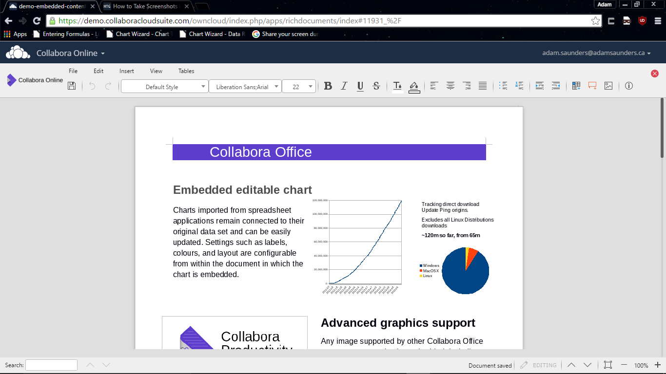Insert an image

[x=608, y=86]
